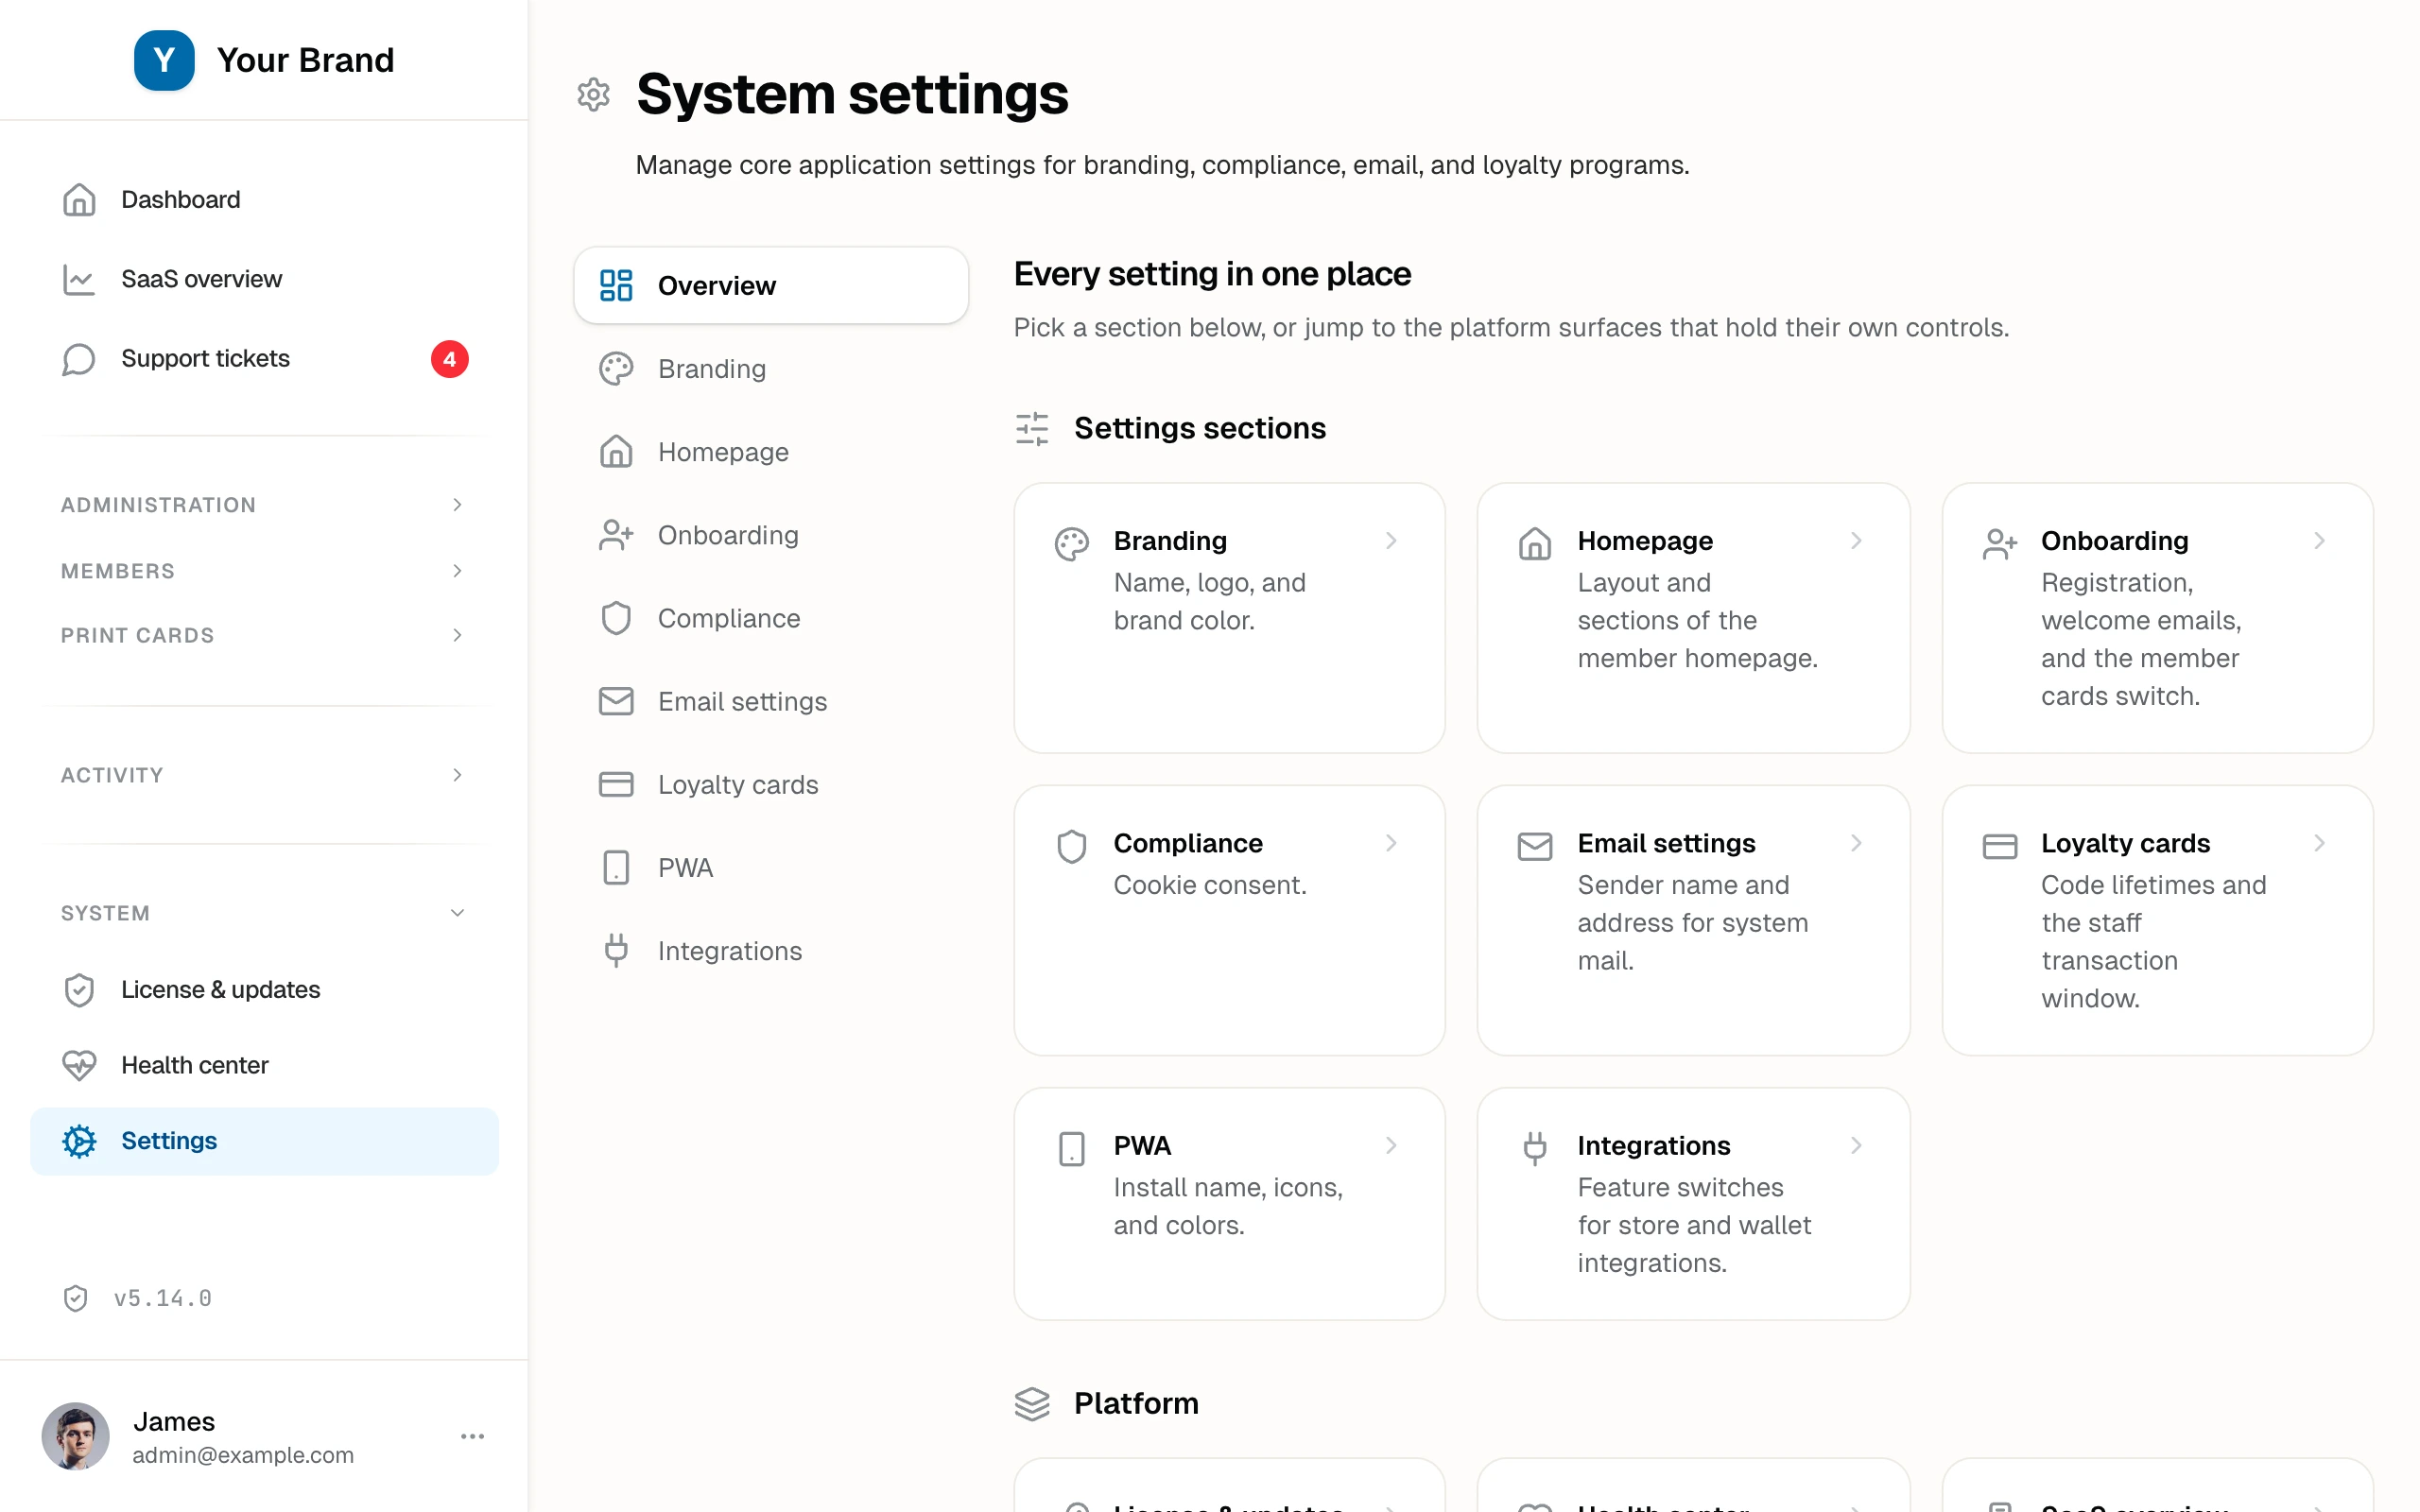Click the Health center heartbeat icon
The height and width of the screenshot is (1512, 2420).
pyautogui.click(x=79, y=1065)
